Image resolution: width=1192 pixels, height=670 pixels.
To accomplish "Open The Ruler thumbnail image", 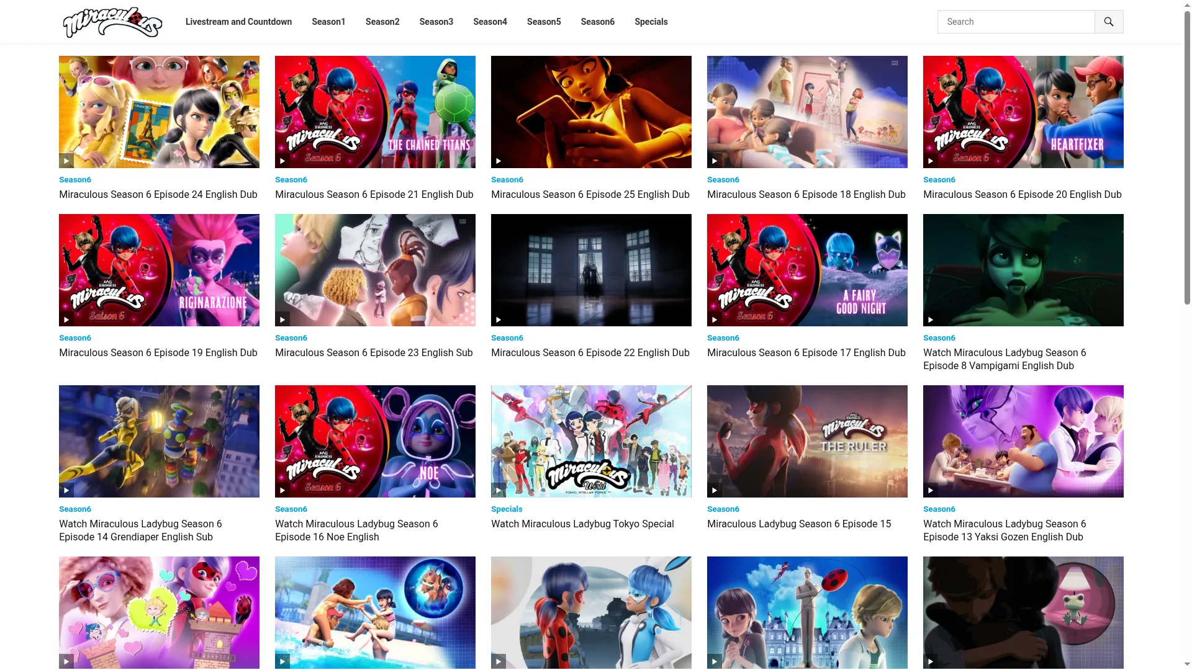I will [x=807, y=441].
